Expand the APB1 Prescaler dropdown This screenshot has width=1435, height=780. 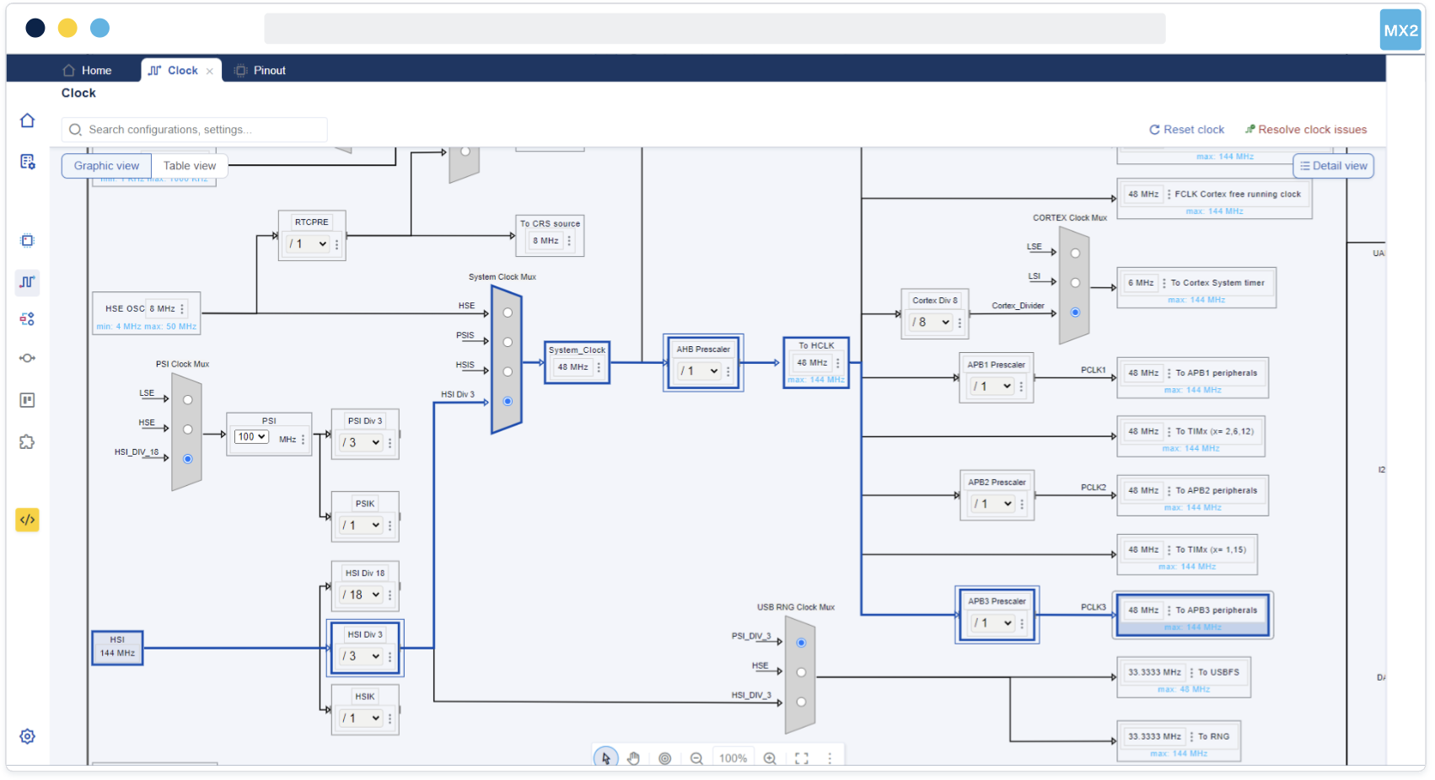click(992, 386)
